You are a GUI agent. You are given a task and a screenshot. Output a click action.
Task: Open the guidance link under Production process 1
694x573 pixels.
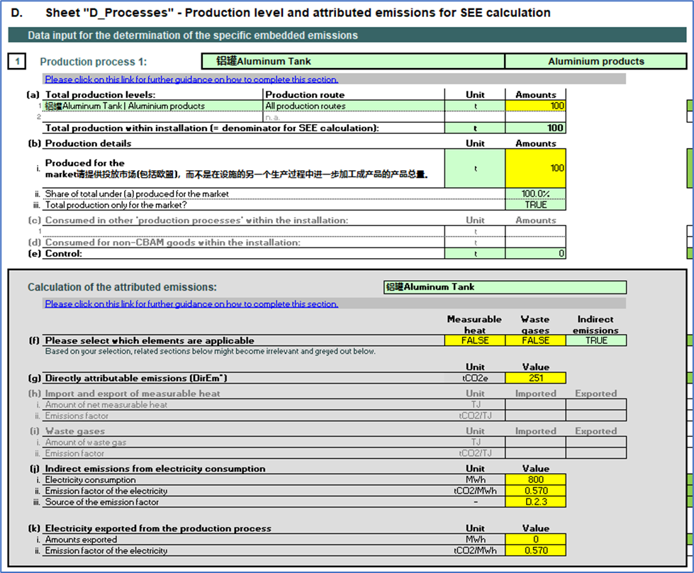191,79
